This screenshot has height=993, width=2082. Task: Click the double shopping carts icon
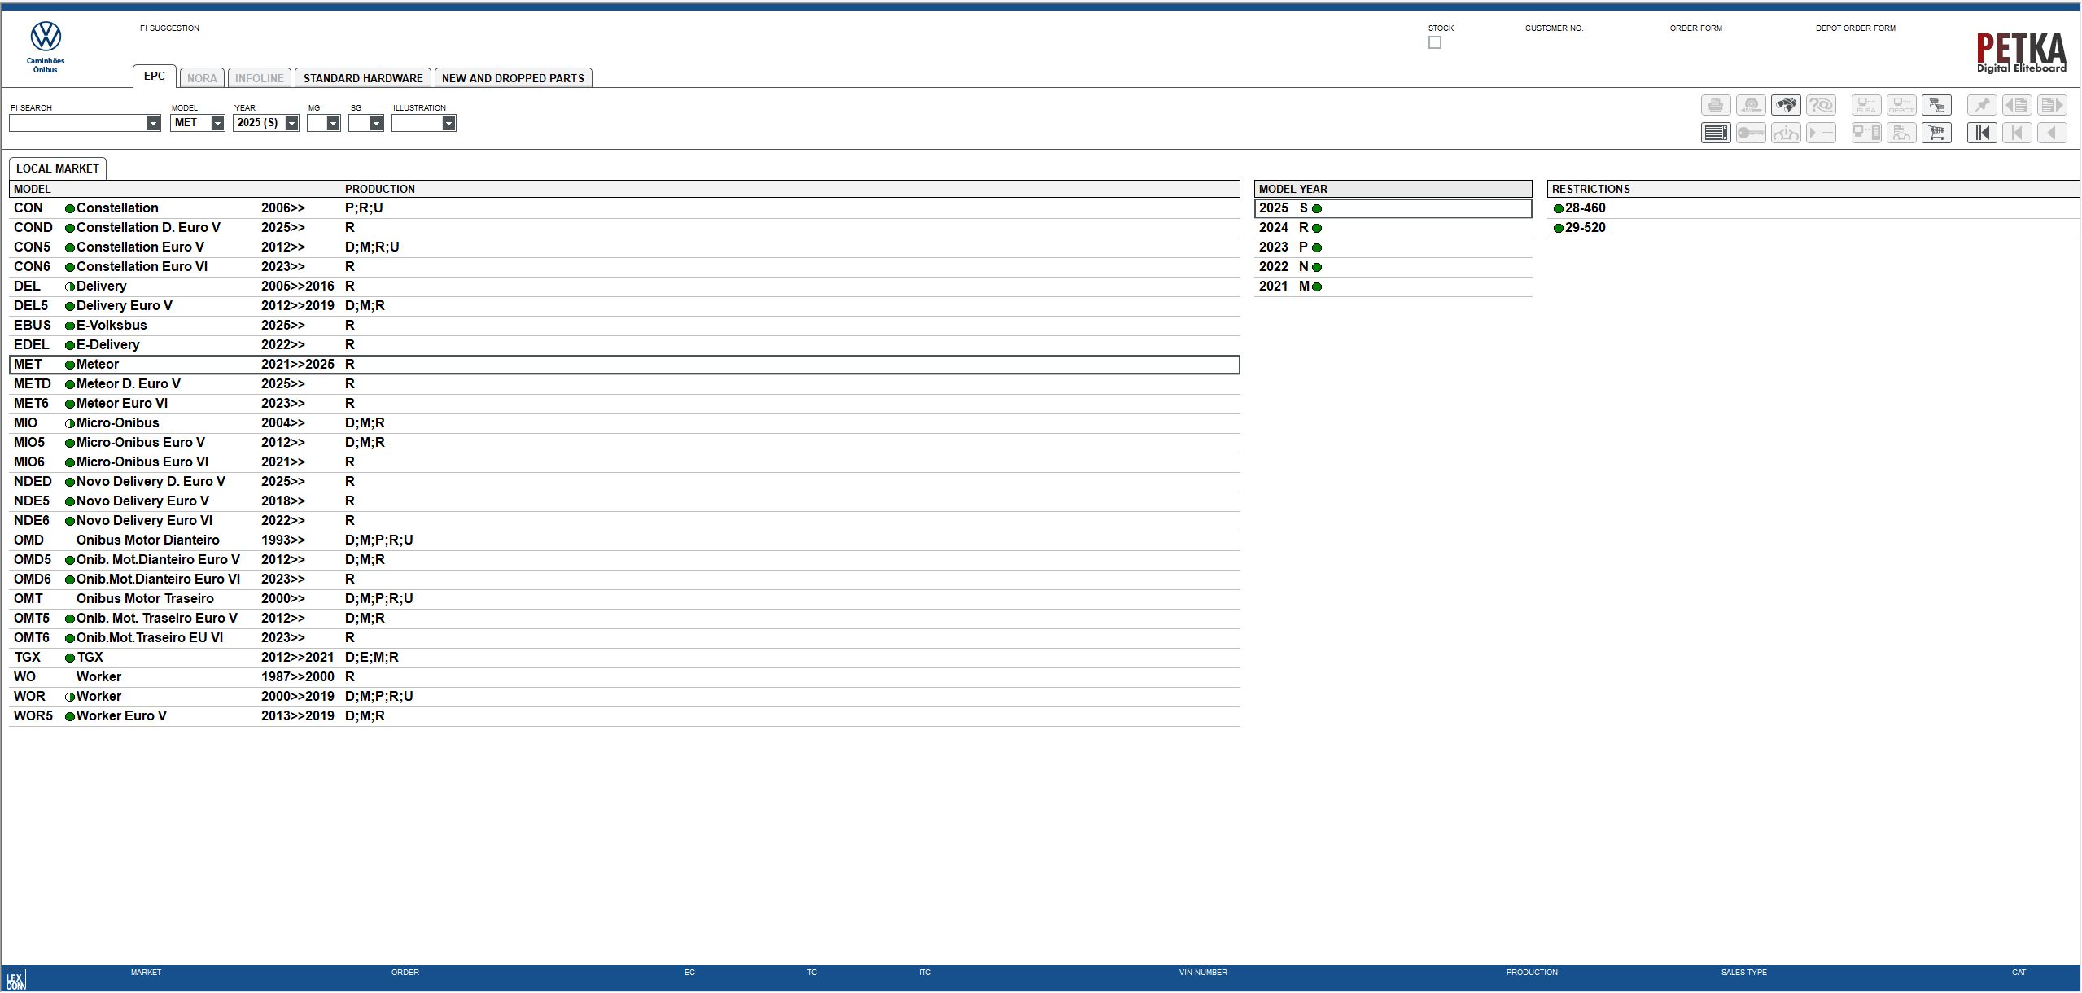tap(1936, 106)
